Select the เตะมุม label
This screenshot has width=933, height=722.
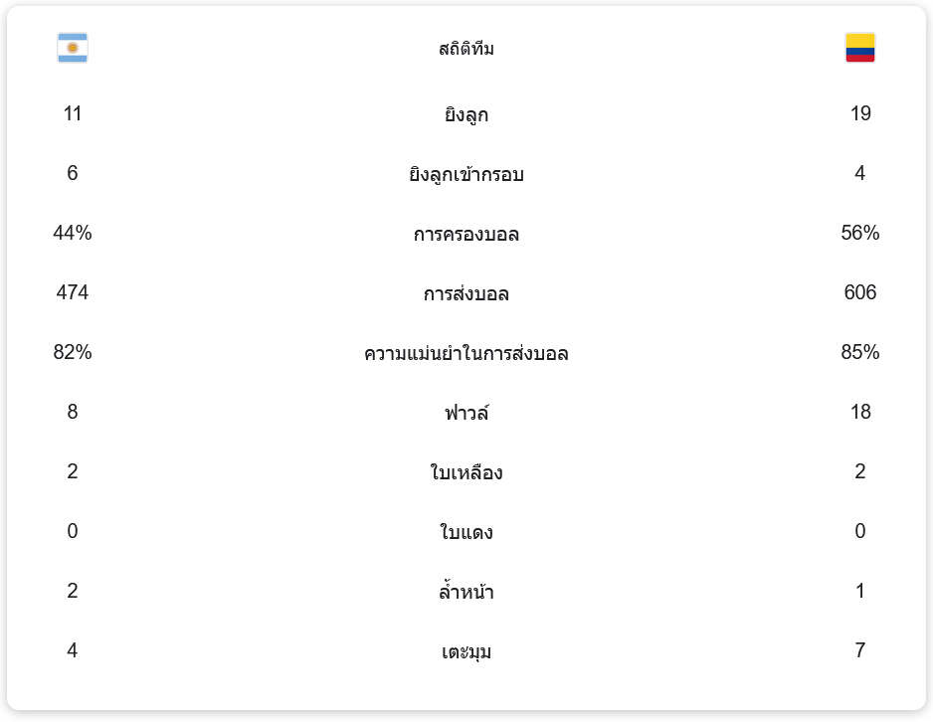466,652
